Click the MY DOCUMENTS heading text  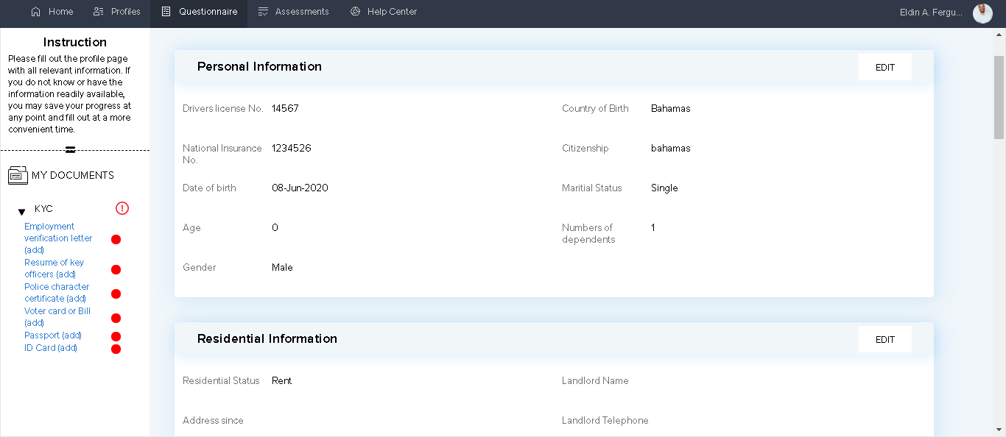click(x=73, y=175)
